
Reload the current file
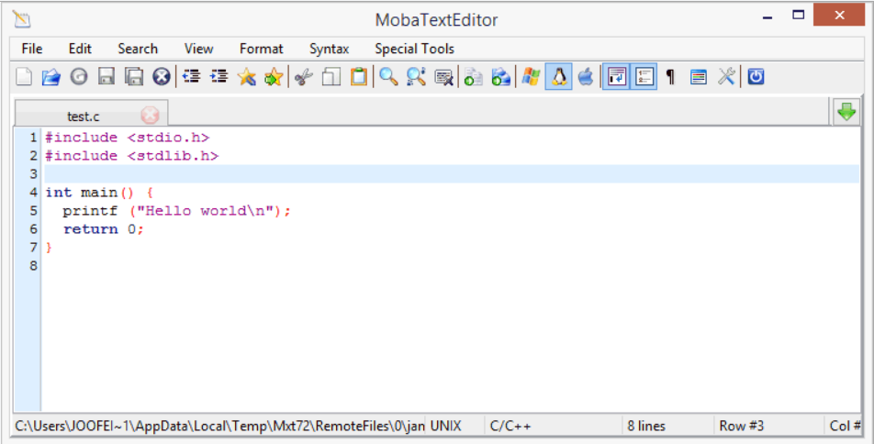click(79, 76)
